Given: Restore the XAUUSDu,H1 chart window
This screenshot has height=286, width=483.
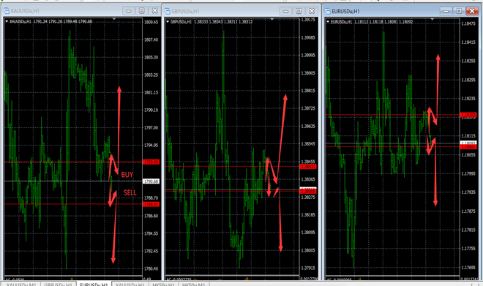Looking at the screenshot, I should [x=142, y=11].
